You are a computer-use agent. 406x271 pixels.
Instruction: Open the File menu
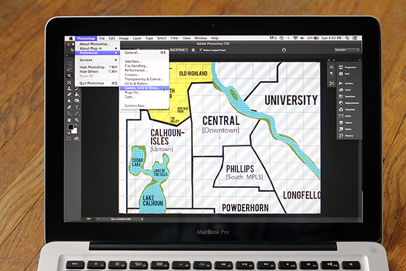[x=102, y=38]
